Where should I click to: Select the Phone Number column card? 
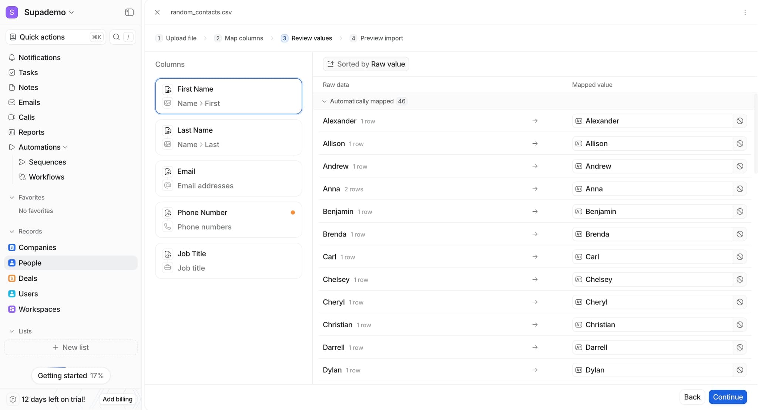228,220
